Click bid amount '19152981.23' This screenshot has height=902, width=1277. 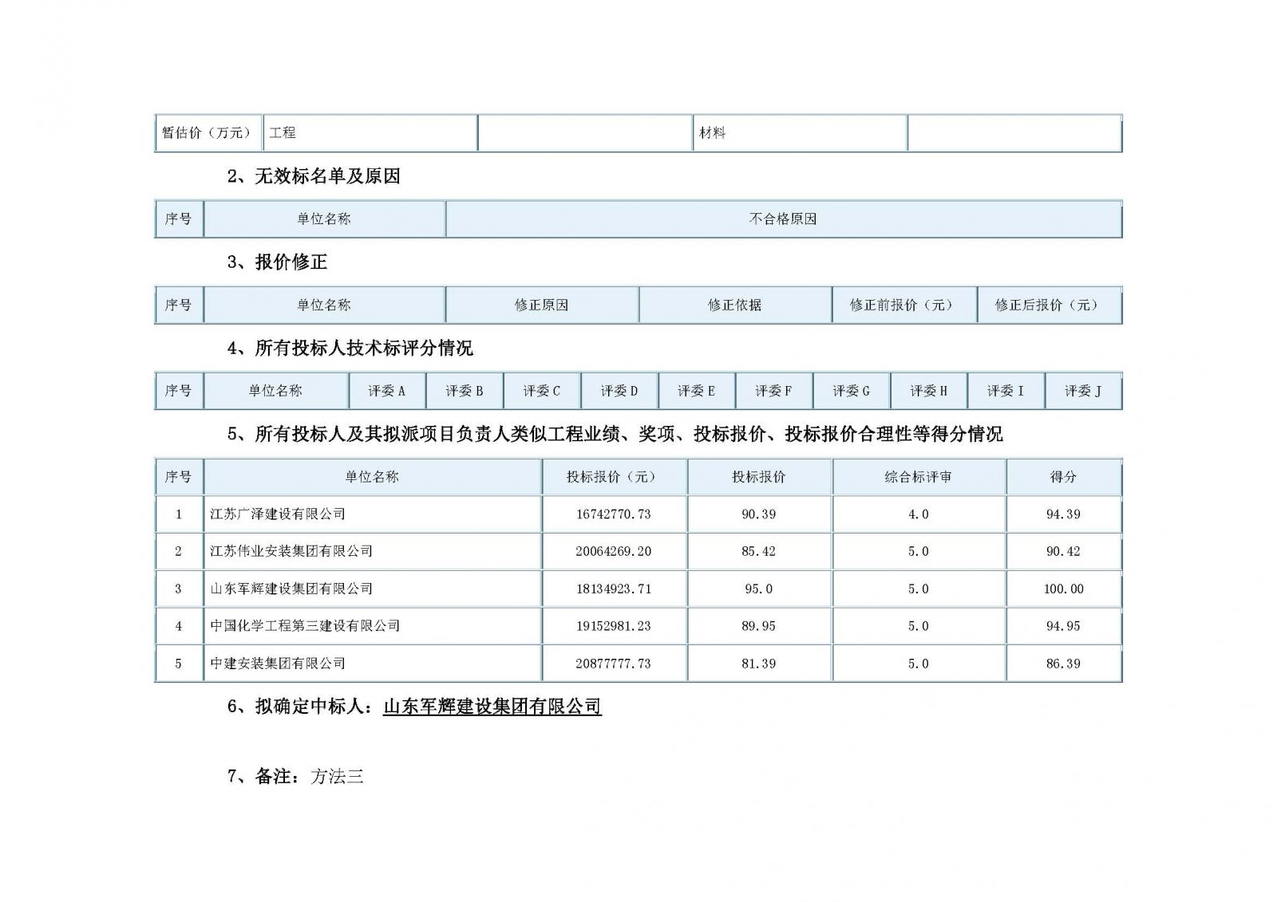click(614, 626)
